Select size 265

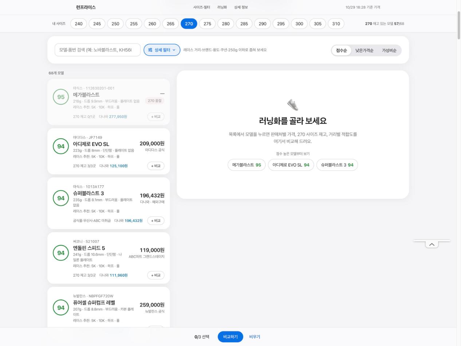click(170, 24)
